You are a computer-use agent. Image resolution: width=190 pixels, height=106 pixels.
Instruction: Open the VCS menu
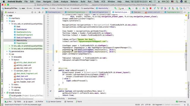pyautogui.click(x=103, y=1)
